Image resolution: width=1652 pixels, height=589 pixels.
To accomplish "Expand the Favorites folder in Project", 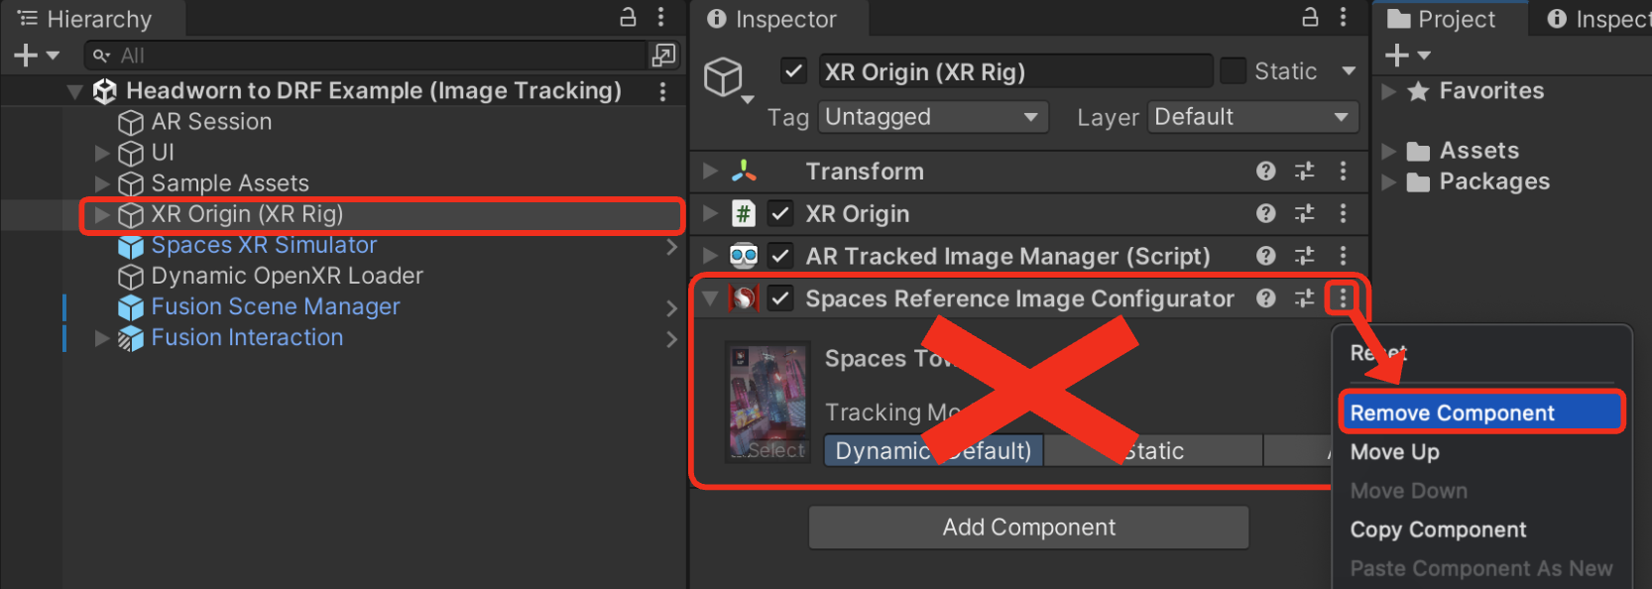I will coord(1389,91).
